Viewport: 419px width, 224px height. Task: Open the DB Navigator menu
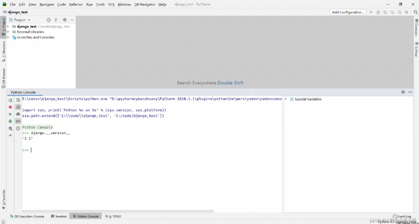(145, 5)
